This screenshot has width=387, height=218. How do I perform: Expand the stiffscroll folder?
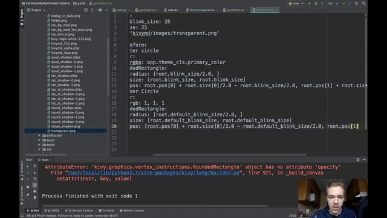(x=39, y=136)
